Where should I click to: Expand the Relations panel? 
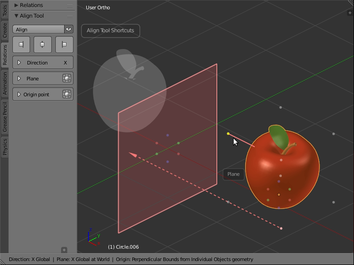pyautogui.click(x=31, y=5)
